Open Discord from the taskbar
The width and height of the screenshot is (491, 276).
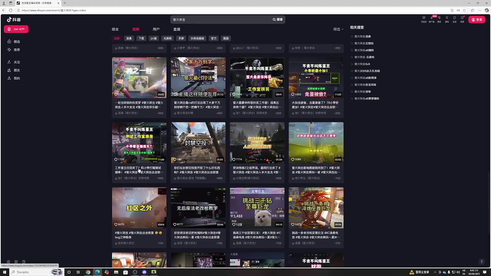coord(144,272)
